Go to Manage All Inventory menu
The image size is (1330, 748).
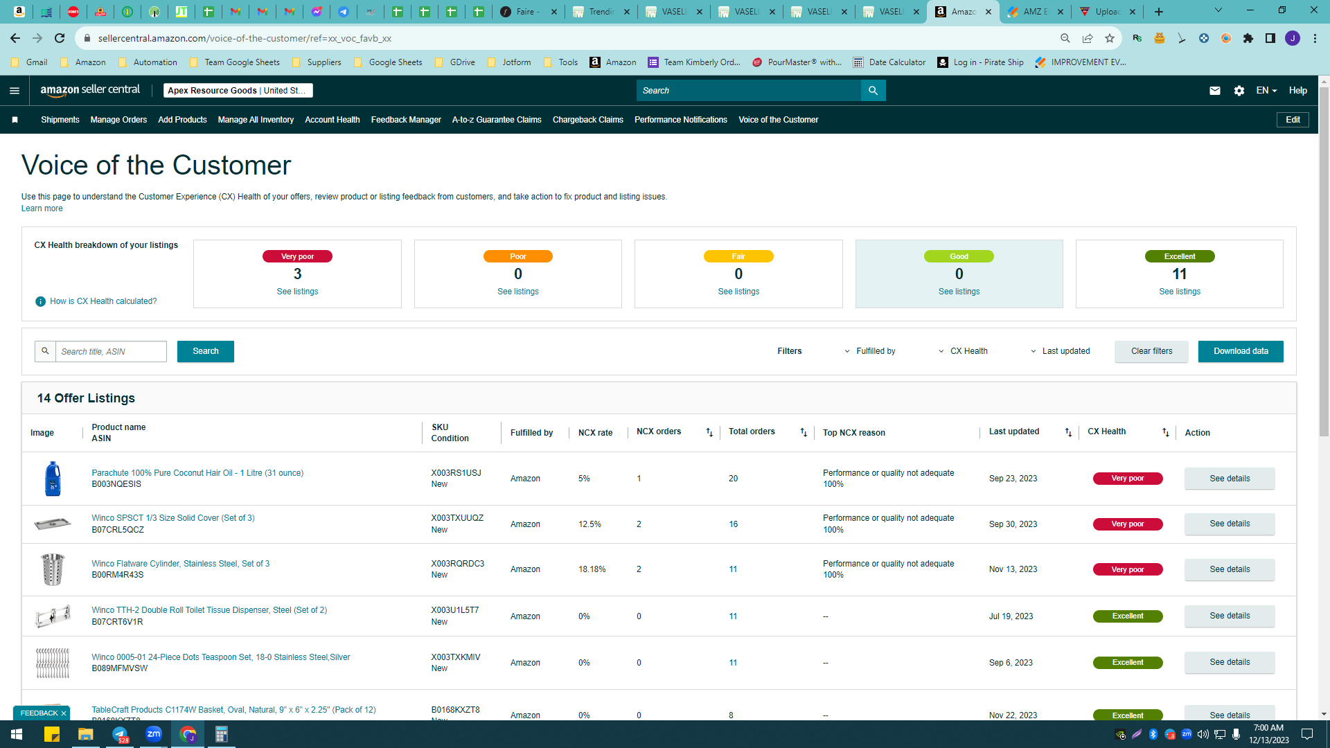pyautogui.click(x=256, y=120)
